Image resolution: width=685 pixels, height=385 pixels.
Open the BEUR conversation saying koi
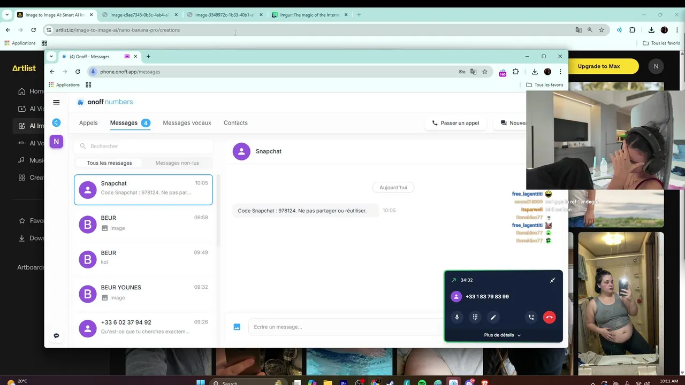coord(143,259)
